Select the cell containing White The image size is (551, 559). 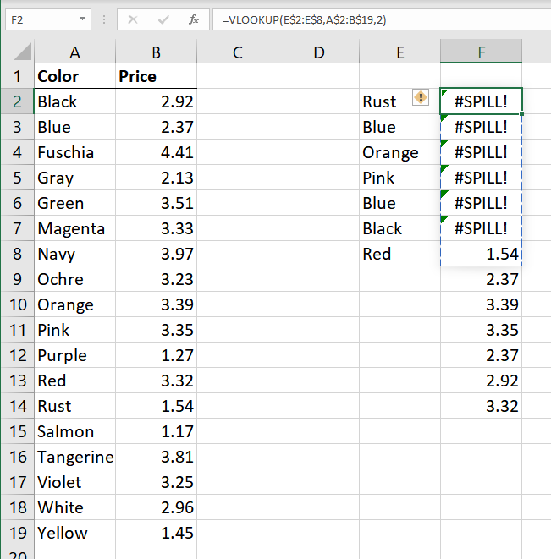point(75,507)
